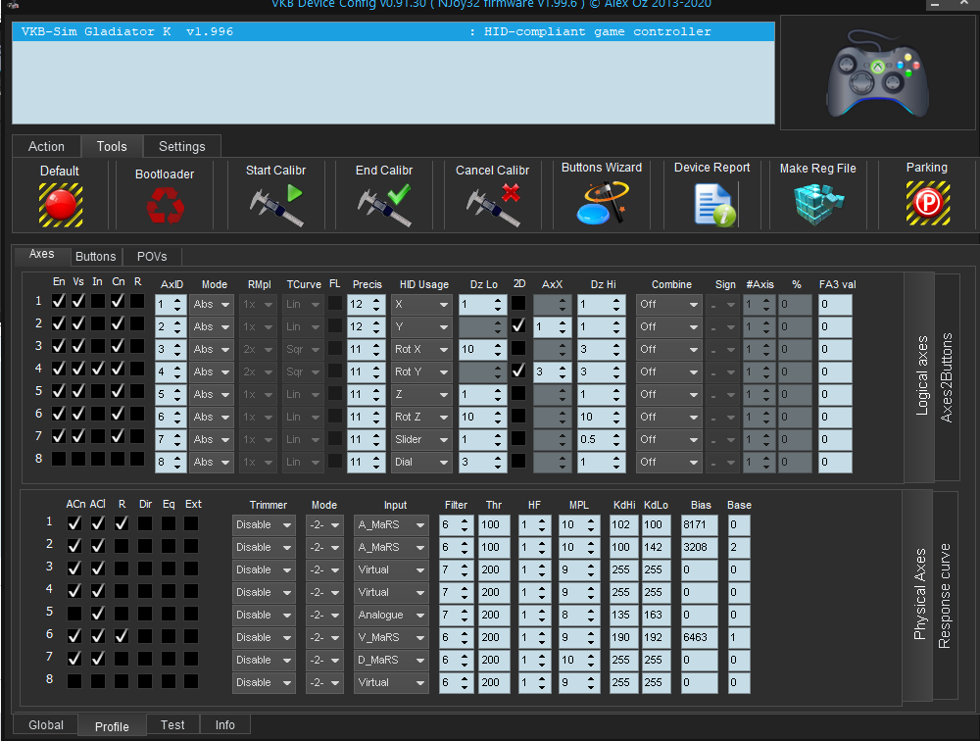
Task: Open the Buttons Wizard icon
Action: point(602,203)
